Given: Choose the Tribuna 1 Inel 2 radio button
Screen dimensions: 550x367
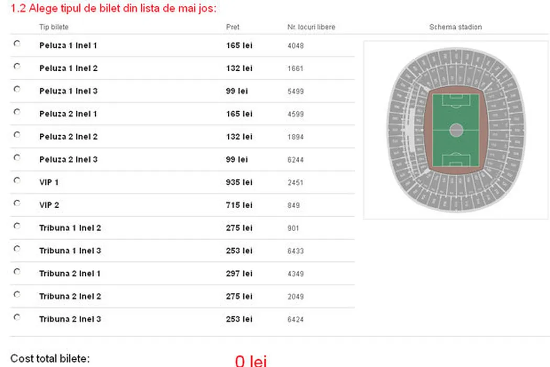Looking at the screenshot, I should pyautogui.click(x=17, y=226).
